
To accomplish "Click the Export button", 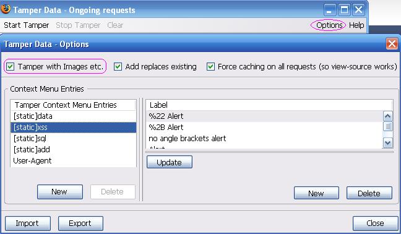I will (x=80, y=223).
